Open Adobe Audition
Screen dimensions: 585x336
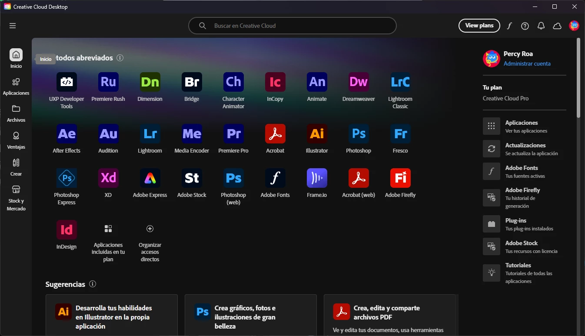click(108, 134)
